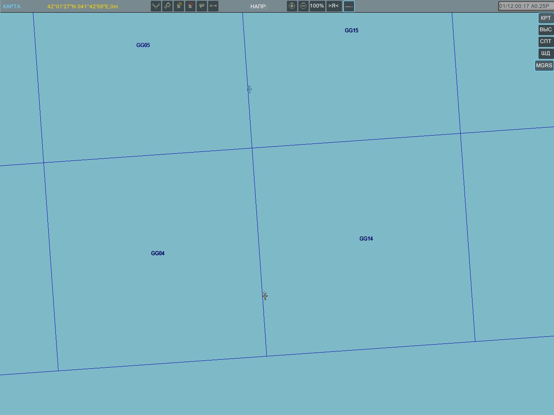Zoom in with the plus icon
Screen dimensions: 554x415
click(x=292, y=6)
